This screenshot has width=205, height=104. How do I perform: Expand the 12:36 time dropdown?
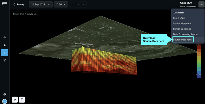(61, 4)
